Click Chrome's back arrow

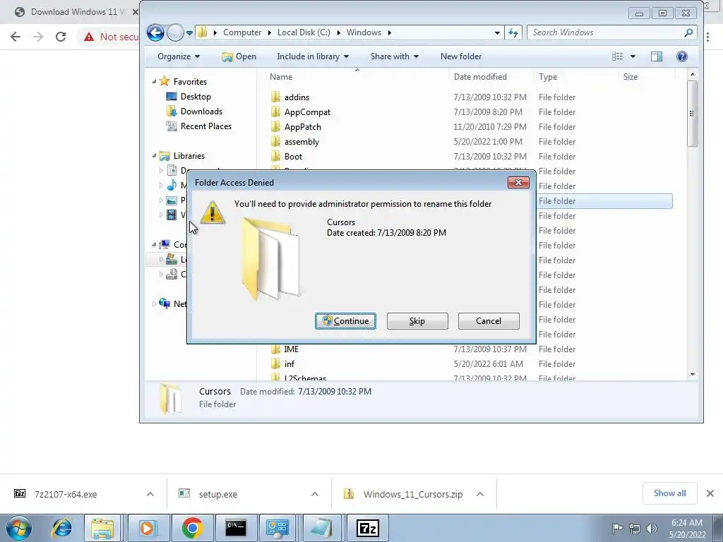click(16, 37)
